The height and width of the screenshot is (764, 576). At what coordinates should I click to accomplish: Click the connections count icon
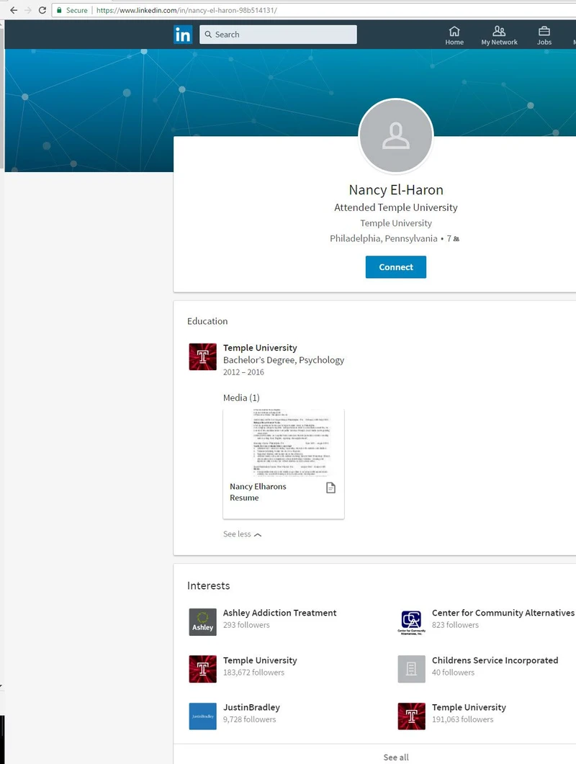pyautogui.click(x=456, y=239)
